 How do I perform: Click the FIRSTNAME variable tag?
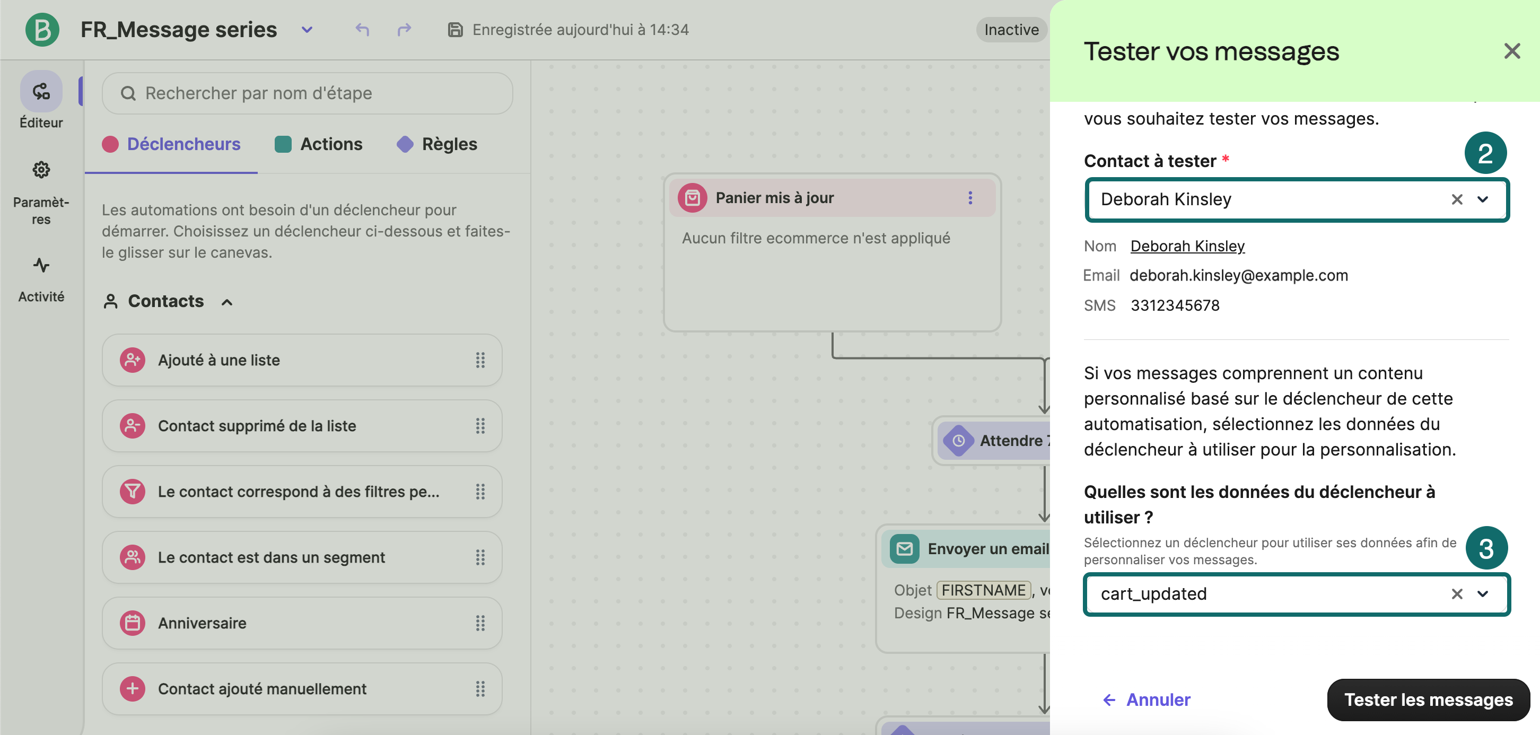click(x=983, y=590)
